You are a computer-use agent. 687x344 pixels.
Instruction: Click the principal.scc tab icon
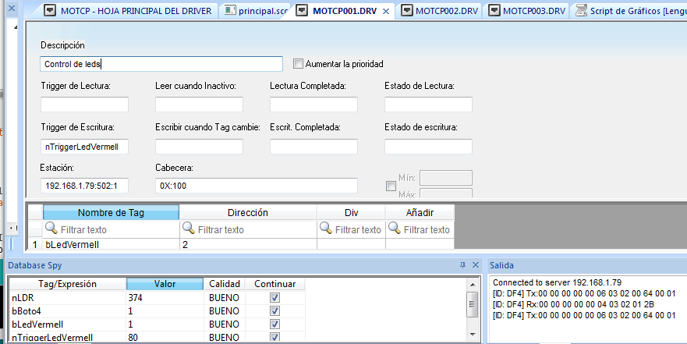click(230, 10)
